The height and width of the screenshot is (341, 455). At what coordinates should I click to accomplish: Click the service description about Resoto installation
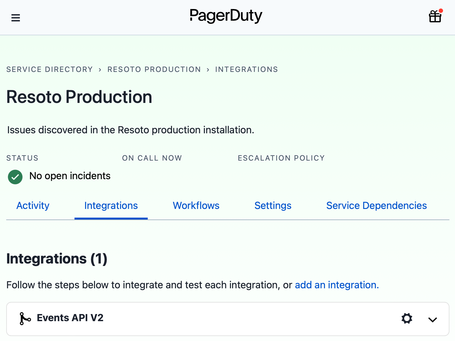click(x=131, y=130)
